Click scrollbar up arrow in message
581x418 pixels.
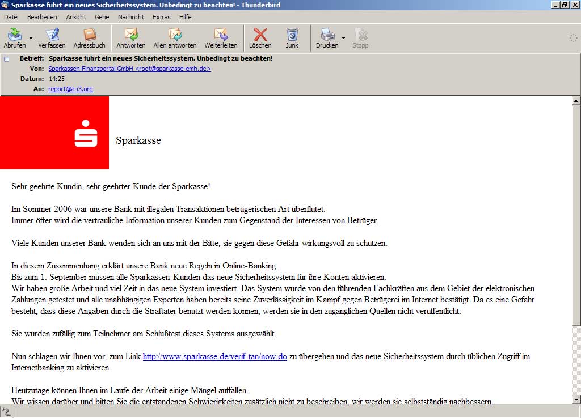(x=576, y=101)
